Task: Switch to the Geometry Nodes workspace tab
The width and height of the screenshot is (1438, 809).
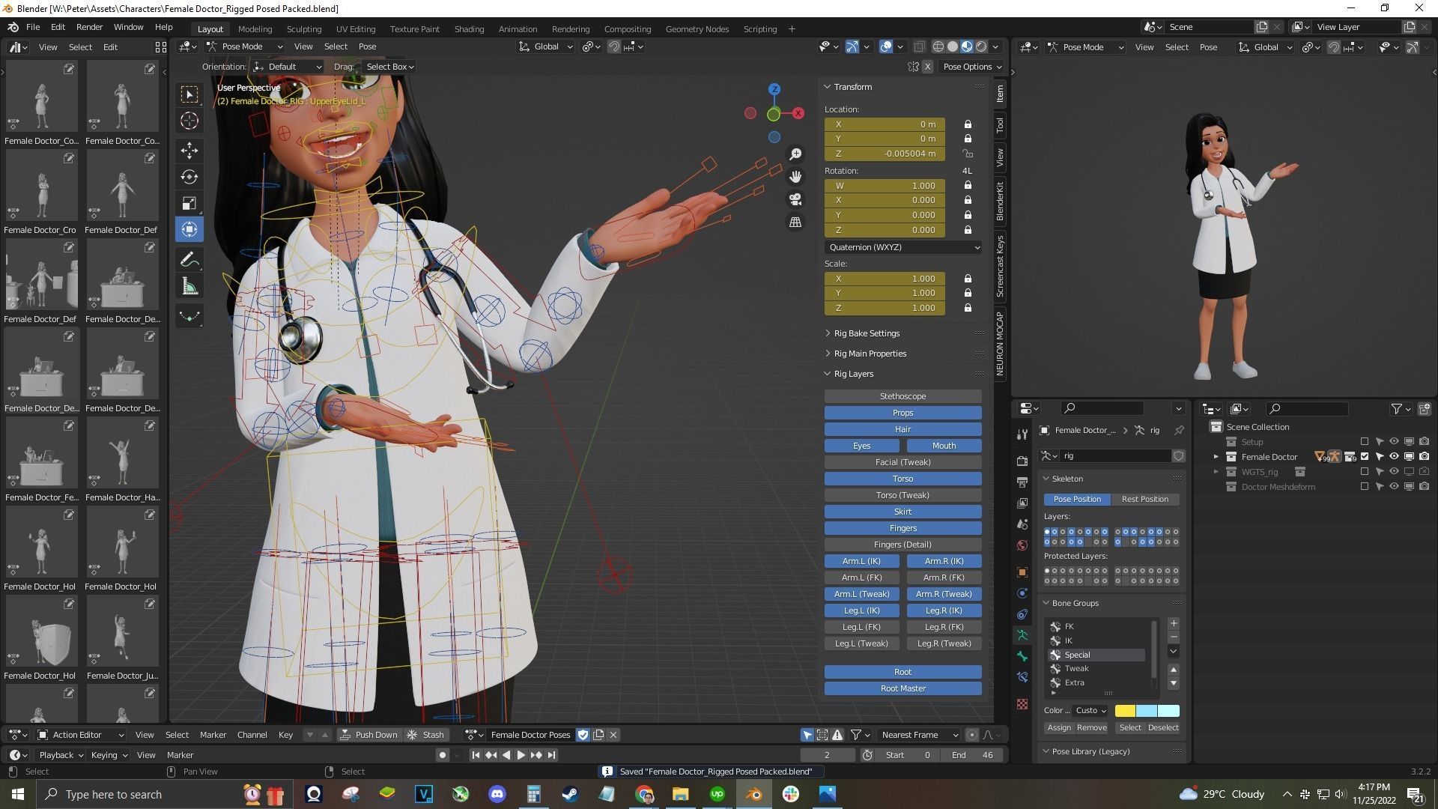Action: (x=697, y=29)
